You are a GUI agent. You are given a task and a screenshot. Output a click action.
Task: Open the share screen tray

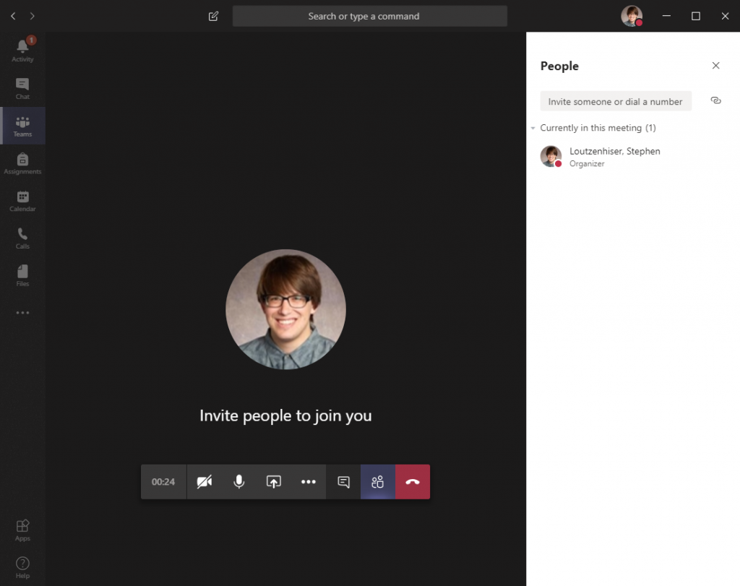tap(274, 482)
